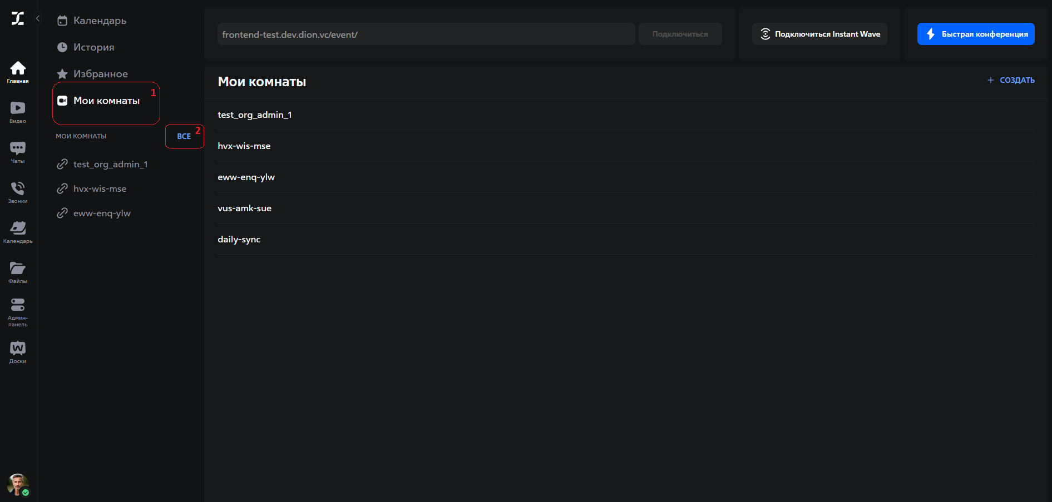The height and width of the screenshot is (502, 1052).
Task: Open the Files sidebar icon
Action: point(18,272)
